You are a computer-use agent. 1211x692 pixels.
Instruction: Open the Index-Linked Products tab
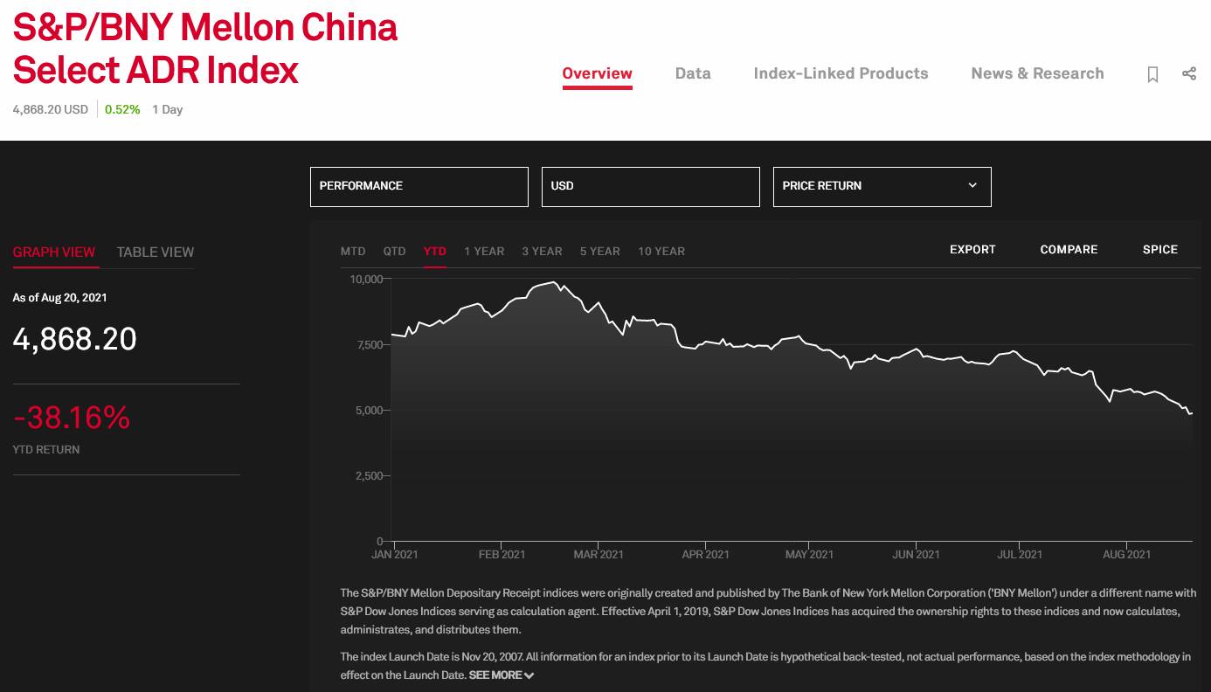[x=841, y=73]
